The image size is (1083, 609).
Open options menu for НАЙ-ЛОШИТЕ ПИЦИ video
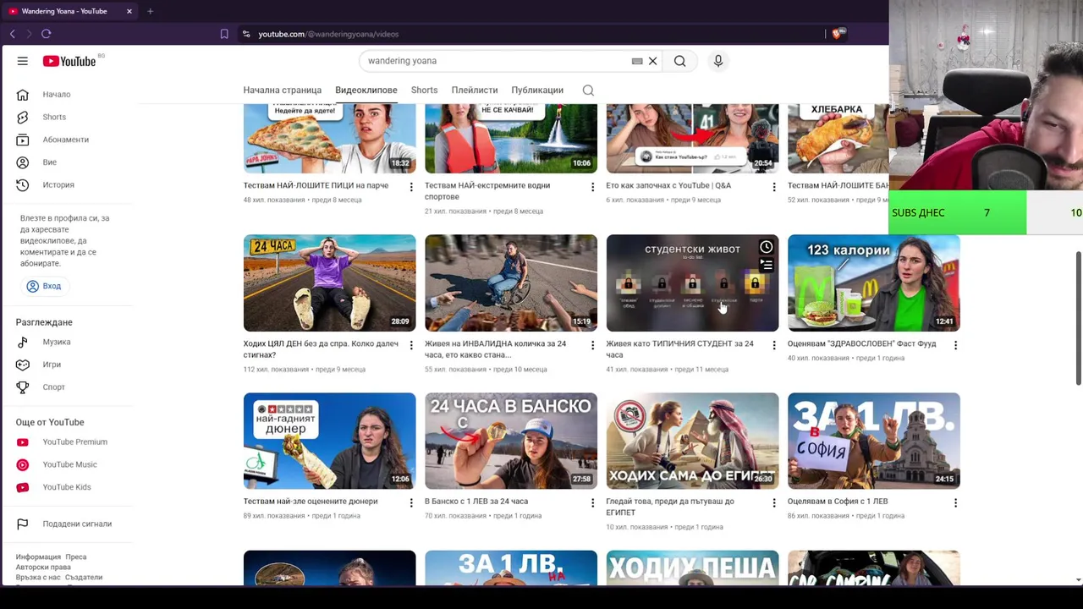(x=411, y=187)
